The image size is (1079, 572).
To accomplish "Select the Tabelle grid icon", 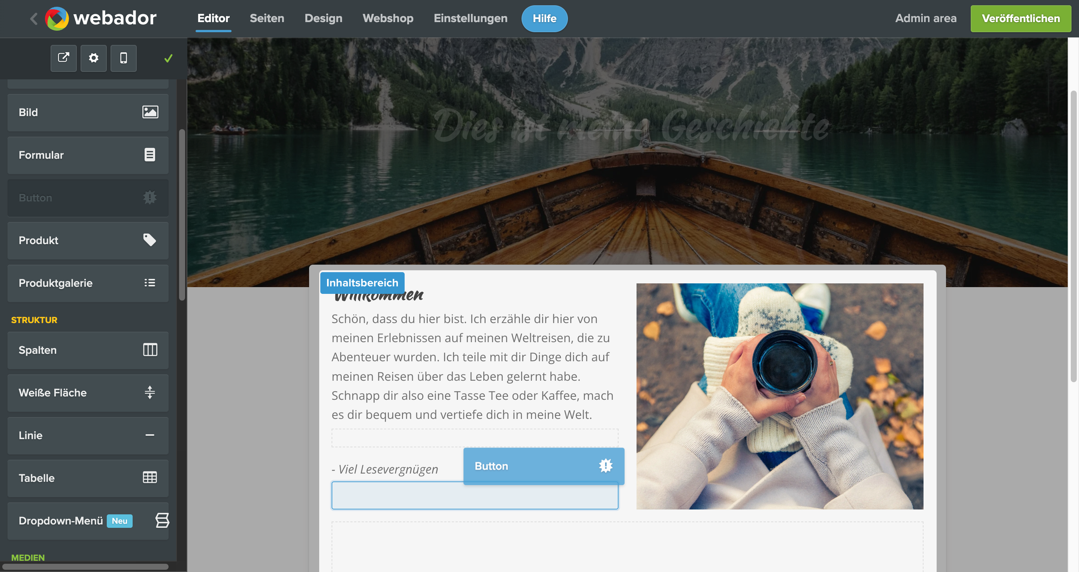I will pos(149,477).
